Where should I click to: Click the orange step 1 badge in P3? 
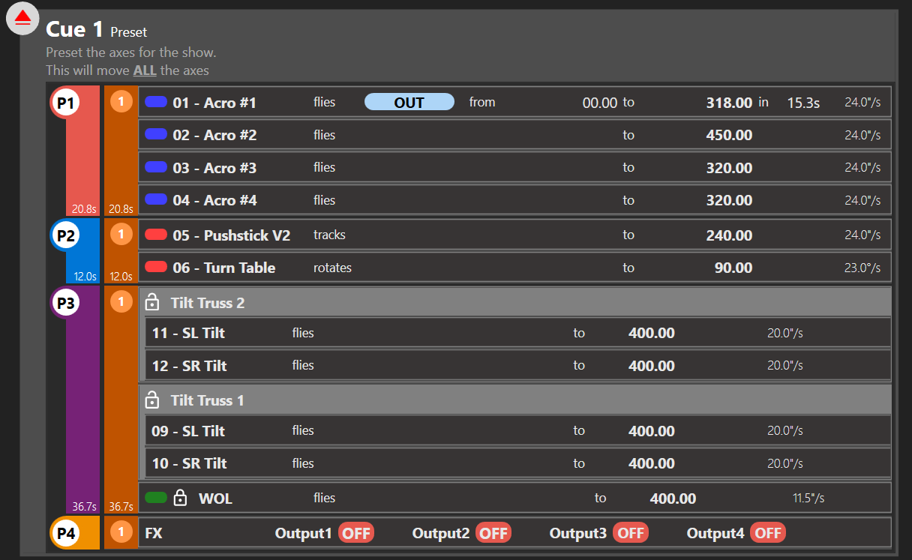coord(121,302)
